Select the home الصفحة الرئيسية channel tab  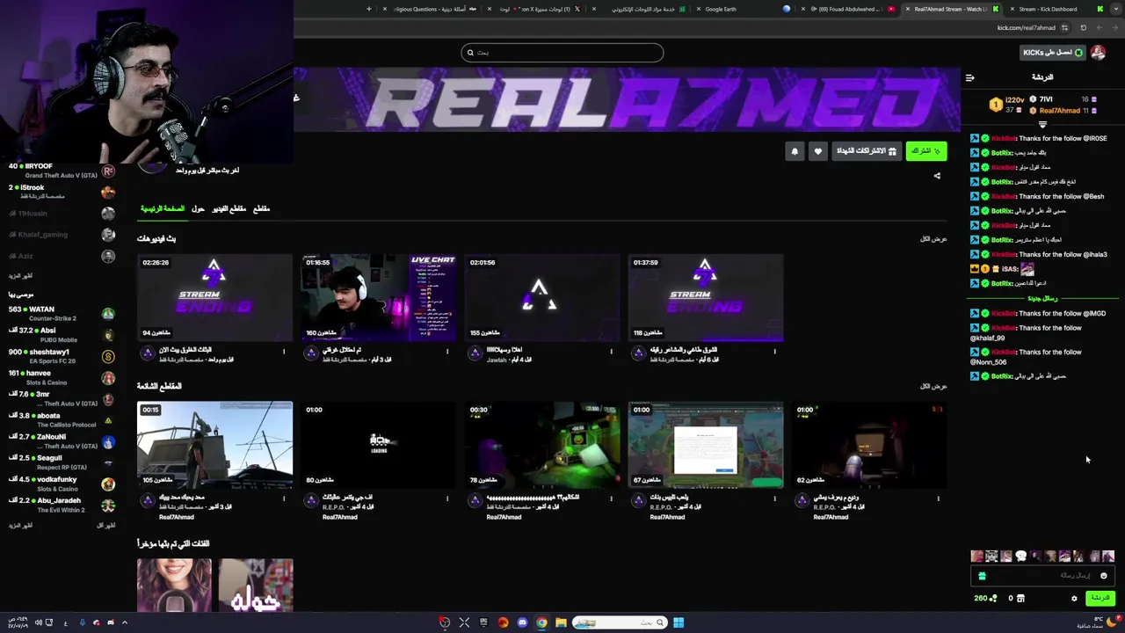click(x=163, y=208)
